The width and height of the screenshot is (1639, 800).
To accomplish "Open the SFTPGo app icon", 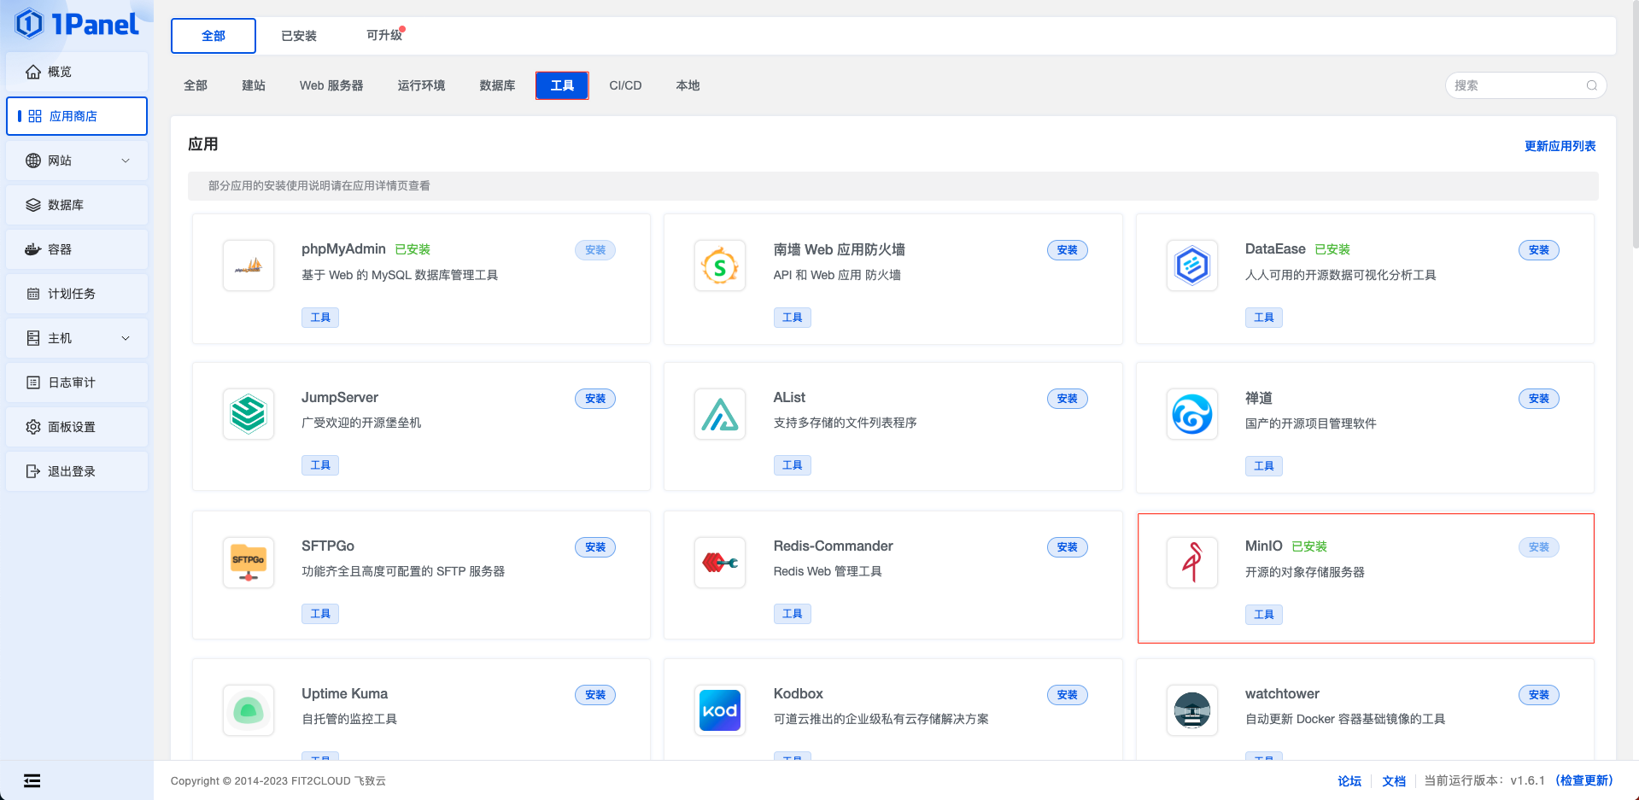I will click(x=249, y=563).
